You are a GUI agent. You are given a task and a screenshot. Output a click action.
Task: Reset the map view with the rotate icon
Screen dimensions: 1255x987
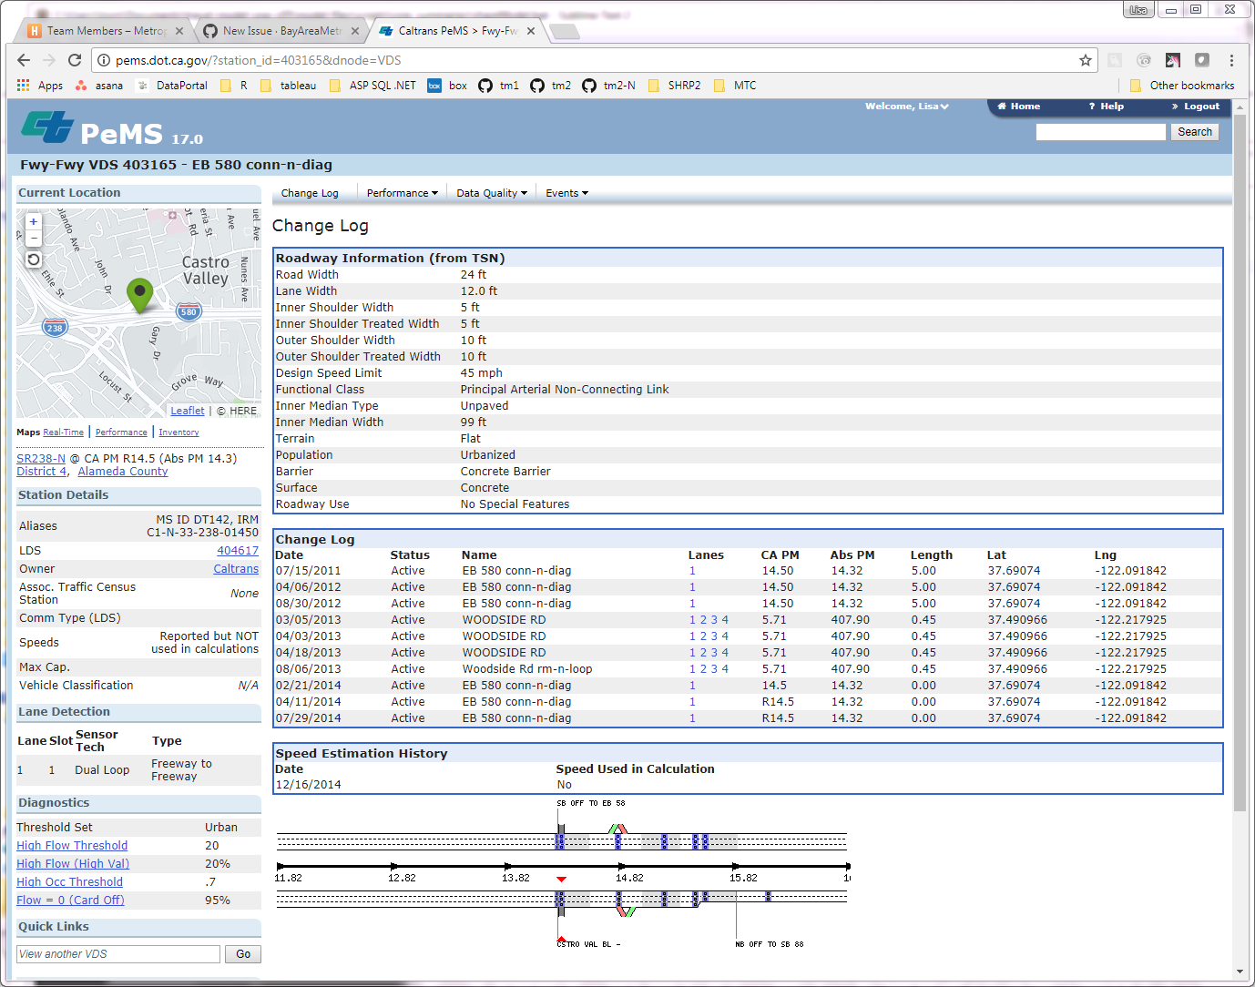[34, 259]
